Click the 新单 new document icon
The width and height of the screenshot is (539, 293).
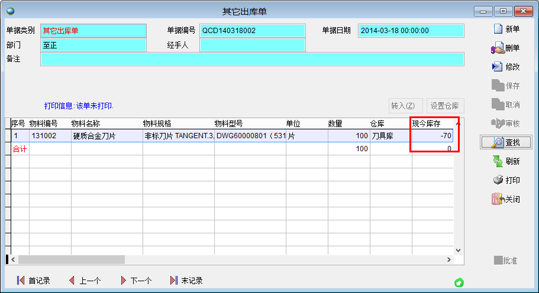click(x=498, y=29)
